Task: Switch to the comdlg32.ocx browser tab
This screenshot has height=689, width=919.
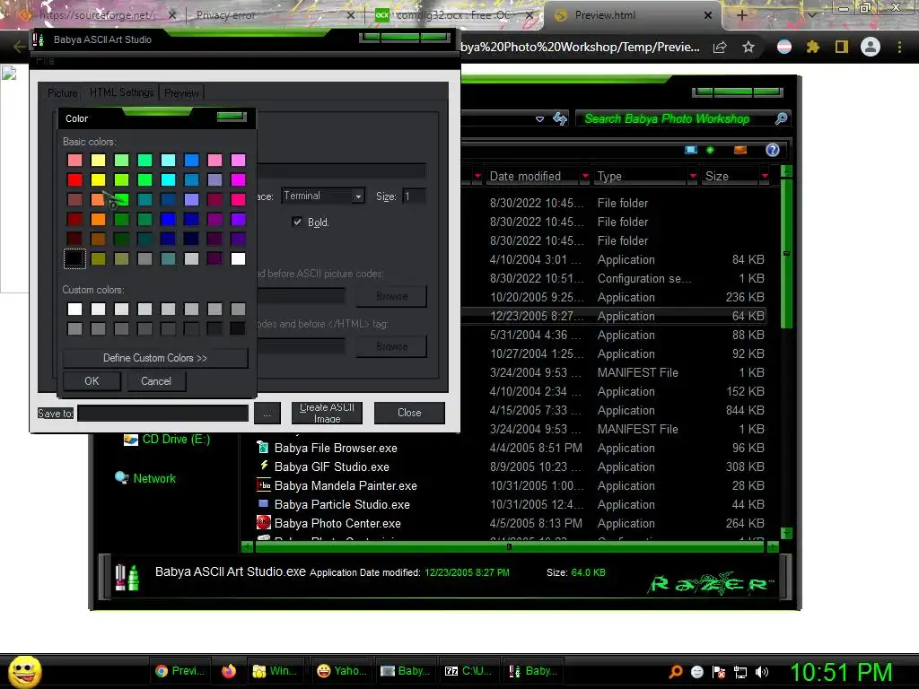Action: tap(452, 15)
